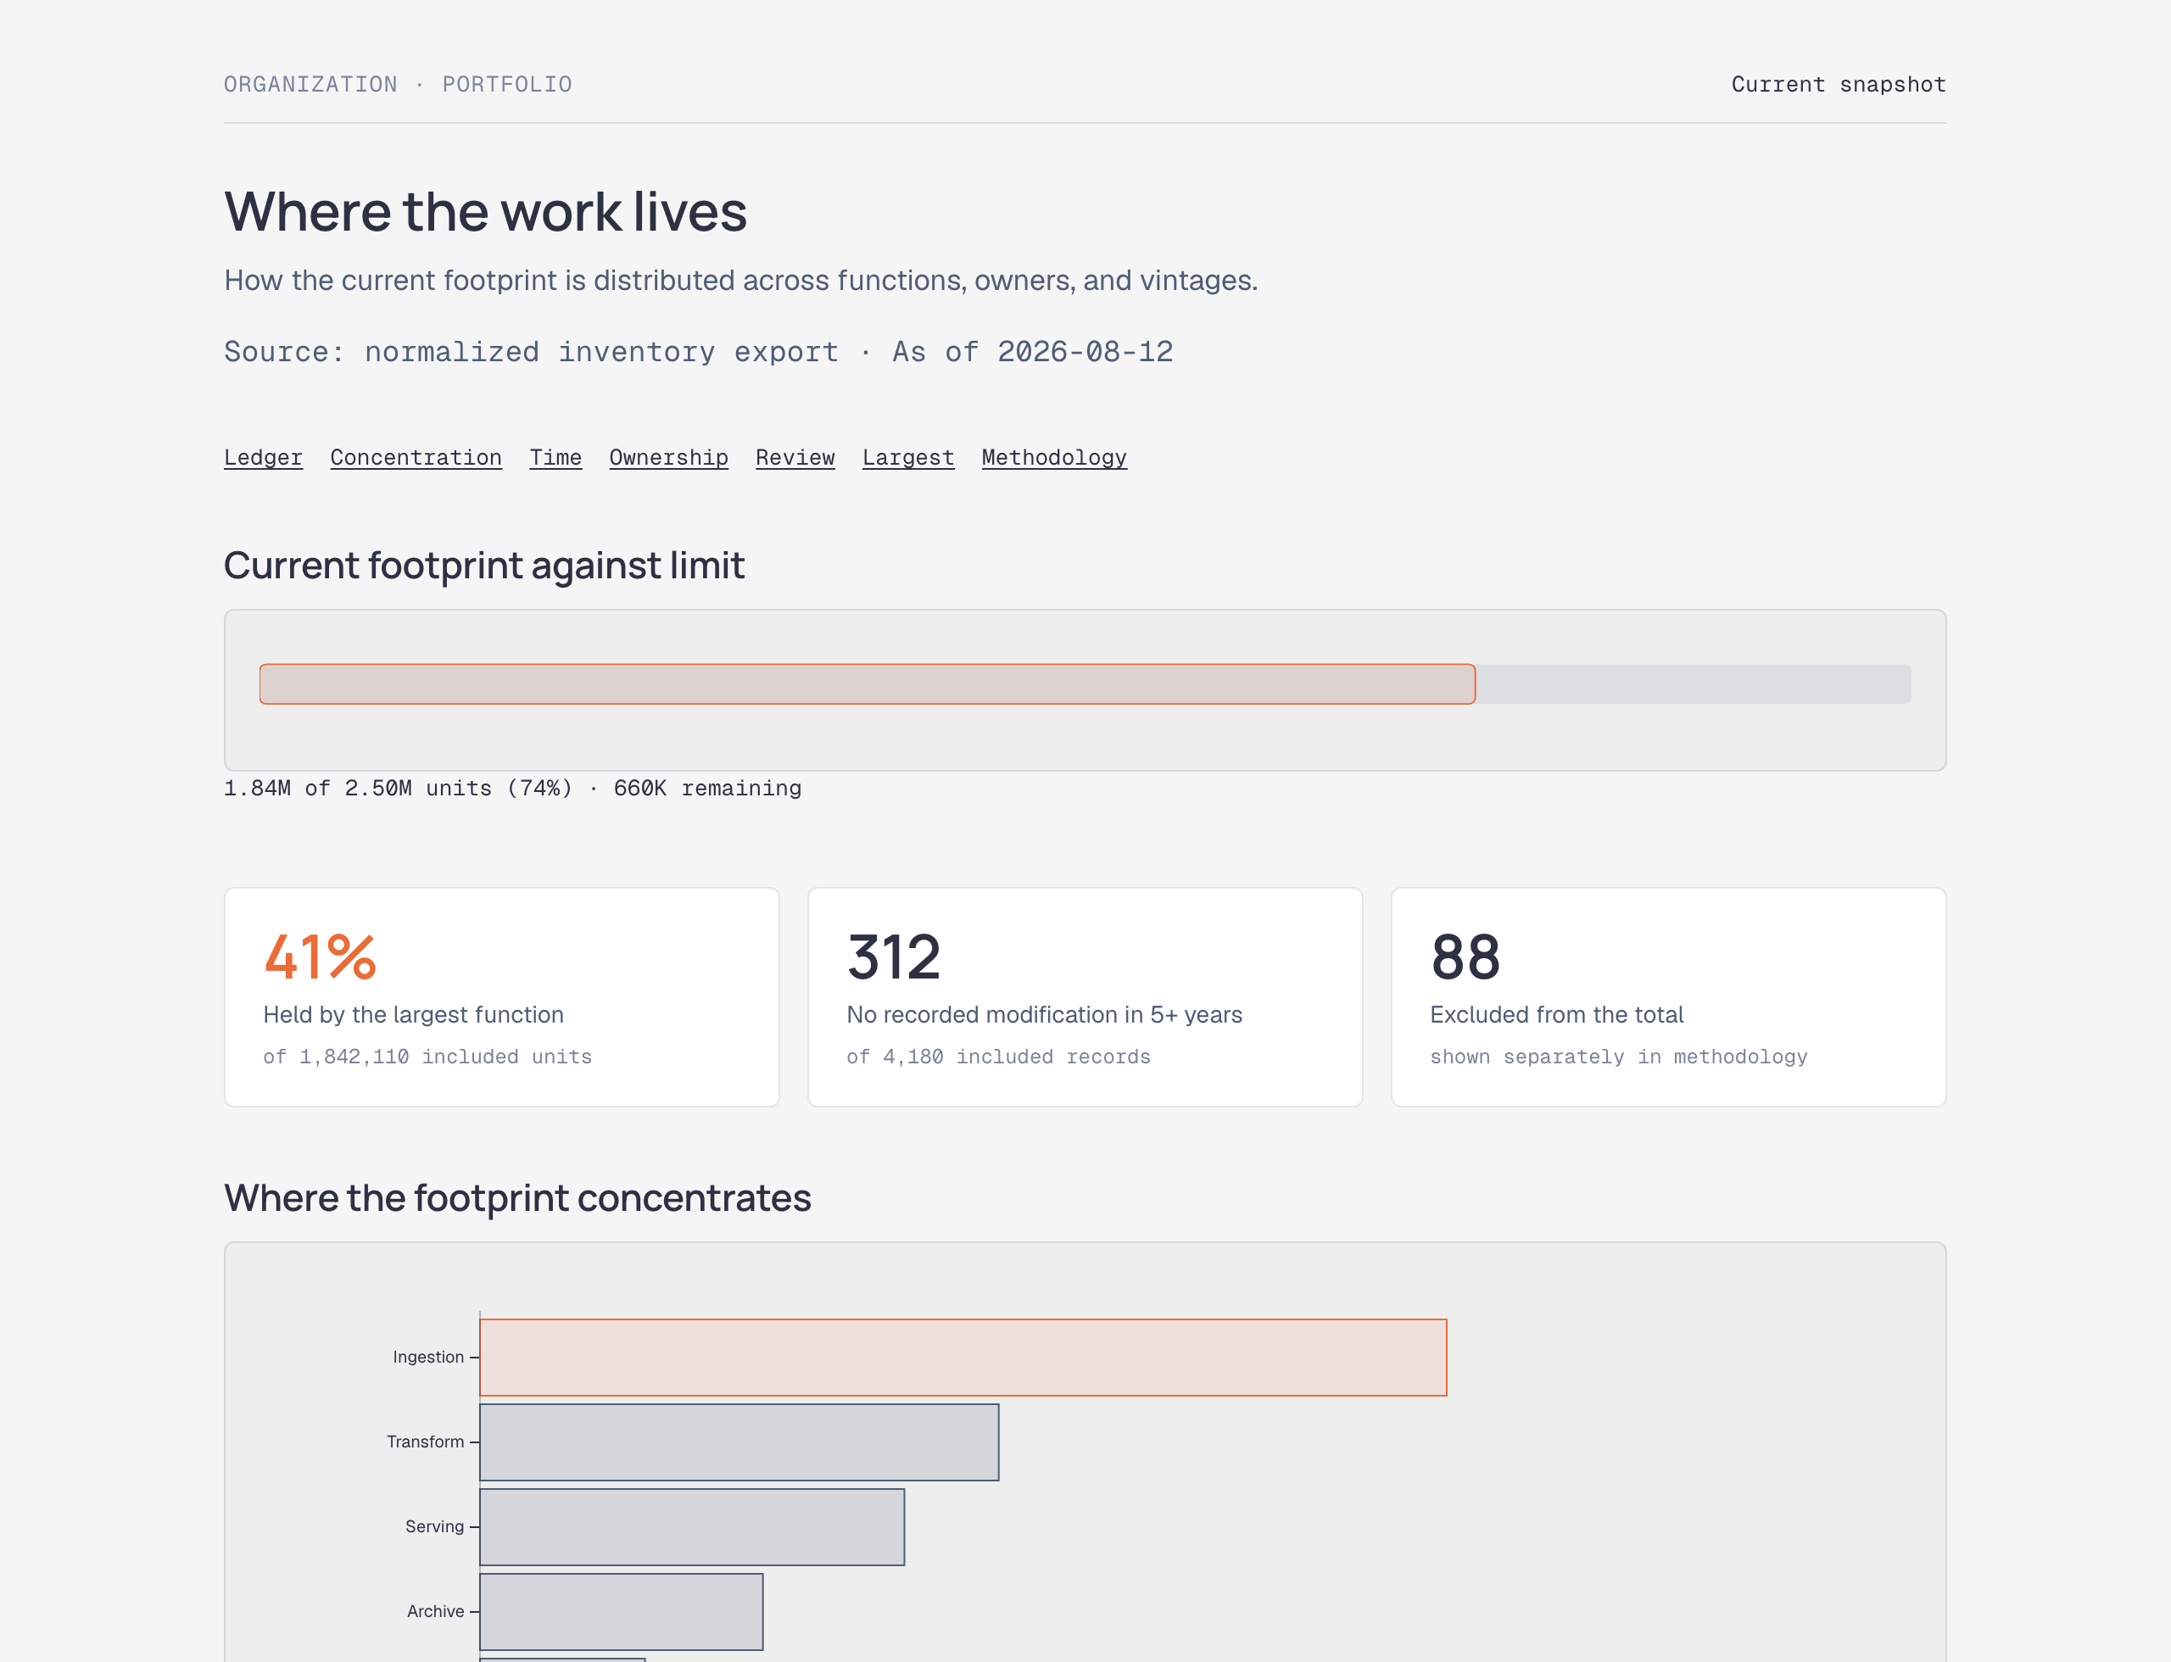Open the Methodology link
The height and width of the screenshot is (1662, 2171).
point(1054,457)
